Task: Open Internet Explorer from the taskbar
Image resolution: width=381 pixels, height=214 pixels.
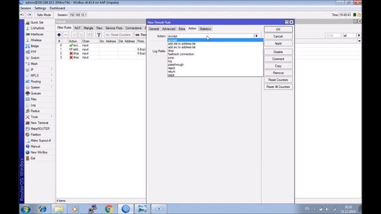Action: click(x=42, y=209)
